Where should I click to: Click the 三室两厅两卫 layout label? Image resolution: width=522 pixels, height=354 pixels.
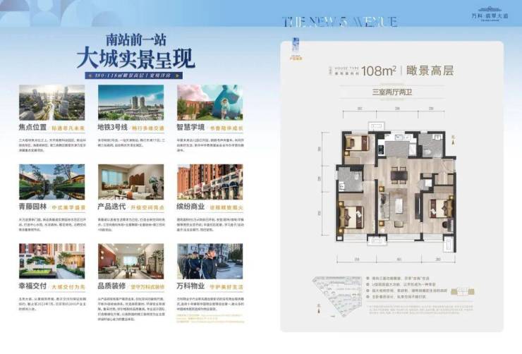click(392, 92)
